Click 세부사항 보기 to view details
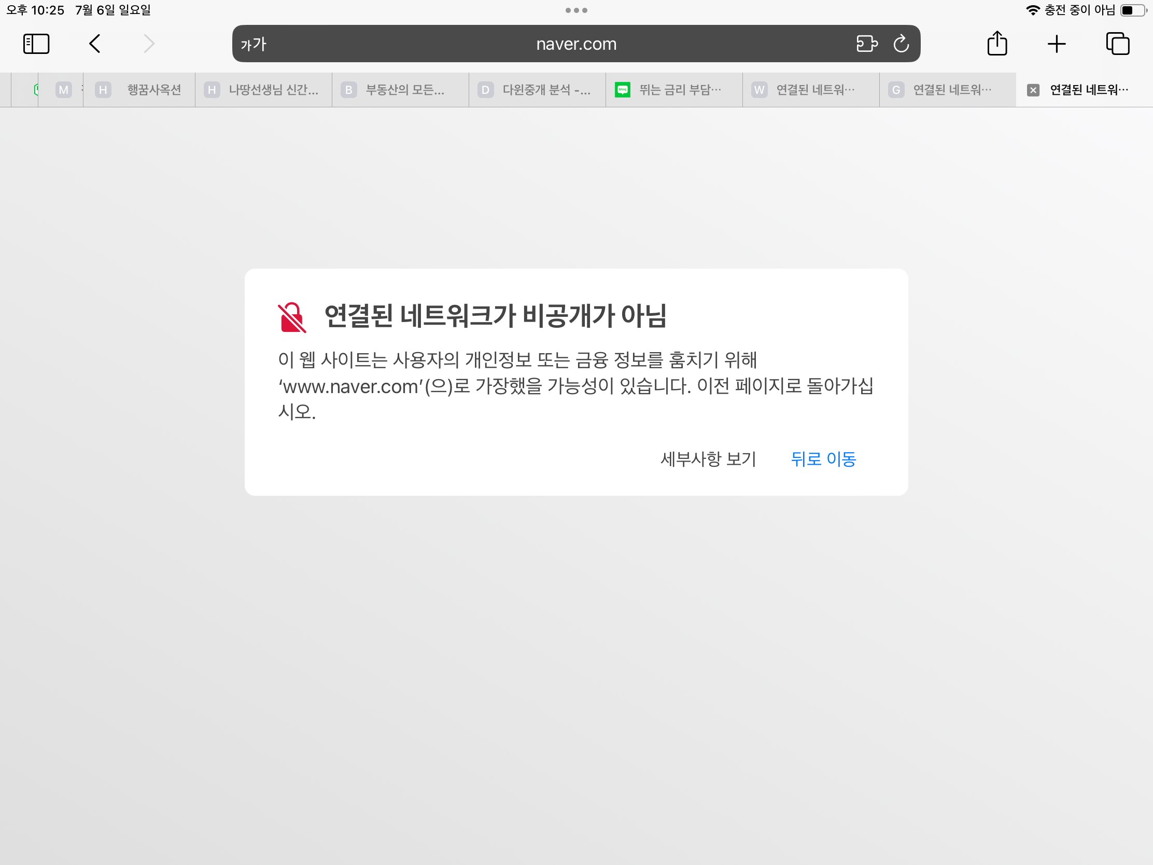1153x865 pixels. (708, 459)
